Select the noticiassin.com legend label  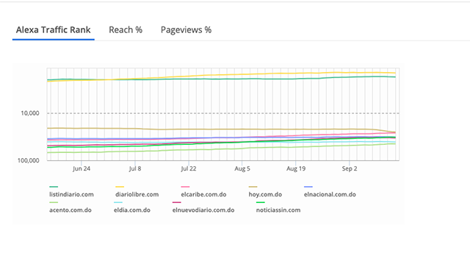tap(278, 210)
